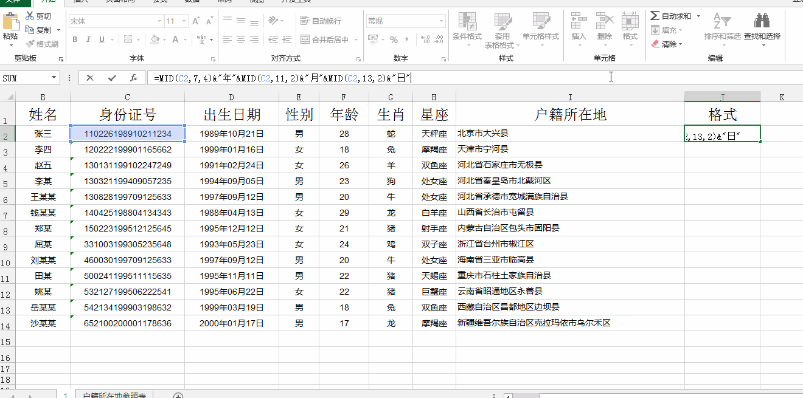
Task: Align cell text to the right
Action: (254, 39)
